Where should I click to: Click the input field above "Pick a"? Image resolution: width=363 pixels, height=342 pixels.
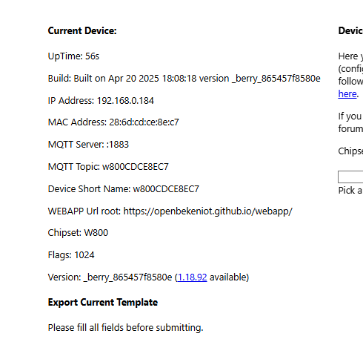coord(350,177)
